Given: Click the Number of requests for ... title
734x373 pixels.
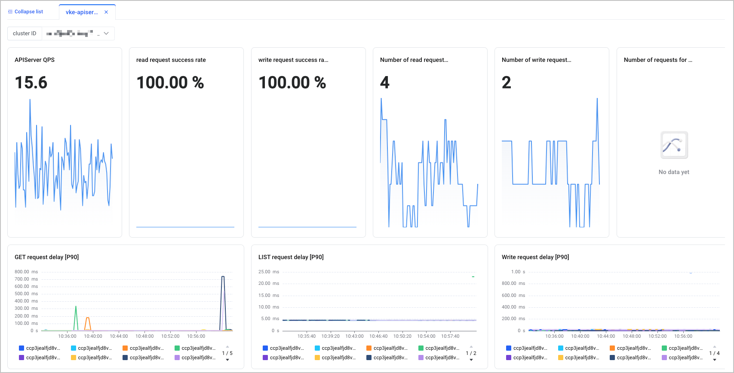Looking at the screenshot, I should (658, 60).
